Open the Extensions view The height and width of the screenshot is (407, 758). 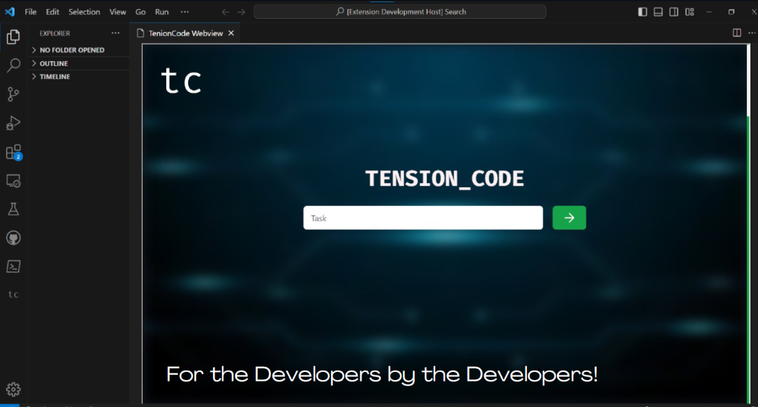point(13,152)
